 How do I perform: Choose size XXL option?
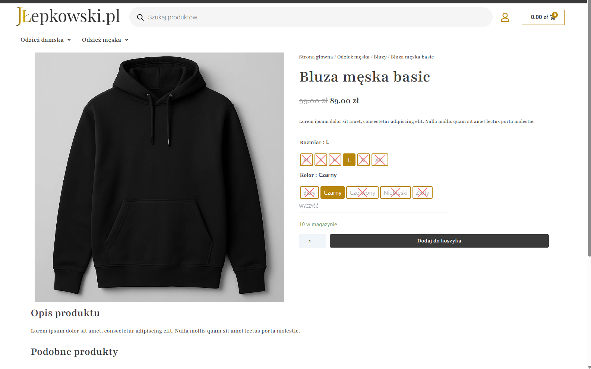click(x=380, y=160)
